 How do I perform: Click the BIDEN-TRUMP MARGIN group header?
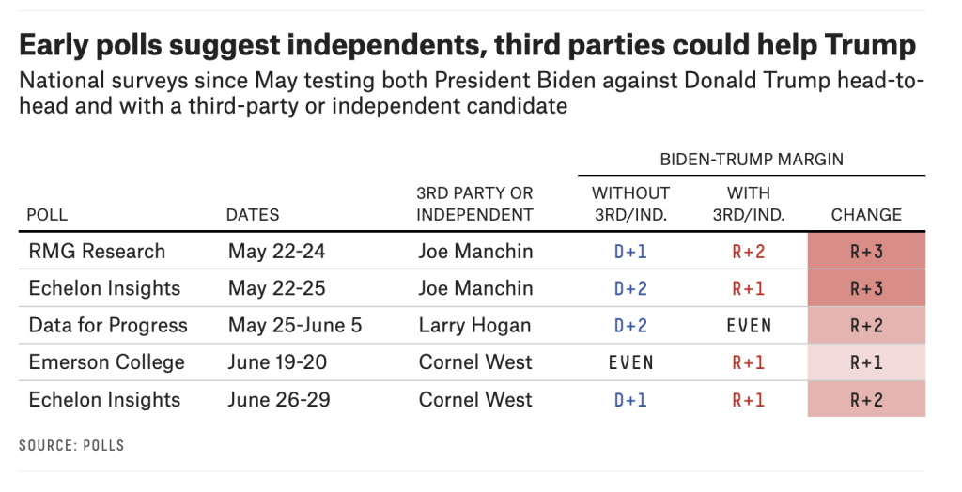pyautogui.click(x=752, y=160)
